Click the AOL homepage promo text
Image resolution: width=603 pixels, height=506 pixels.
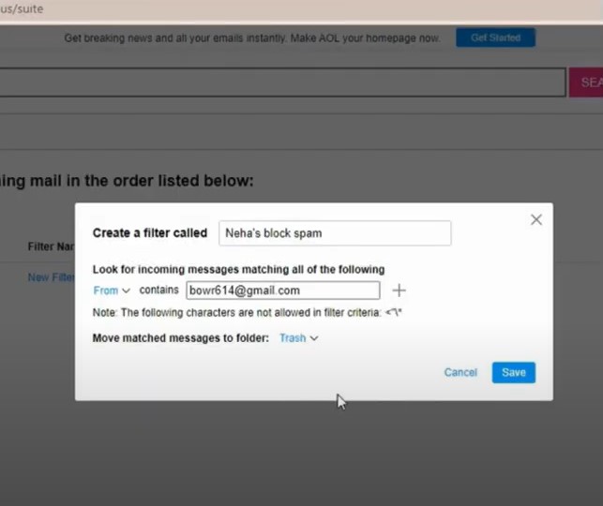[x=252, y=38]
